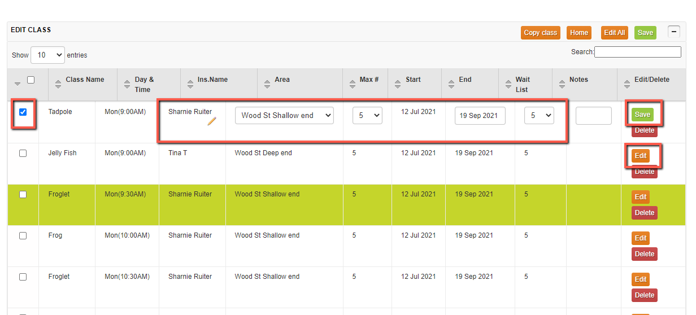The width and height of the screenshot is (696, 315).
Task: Check the Froglet Mon(9:30AM) row checkbox
Action: (x=23, y=194)
